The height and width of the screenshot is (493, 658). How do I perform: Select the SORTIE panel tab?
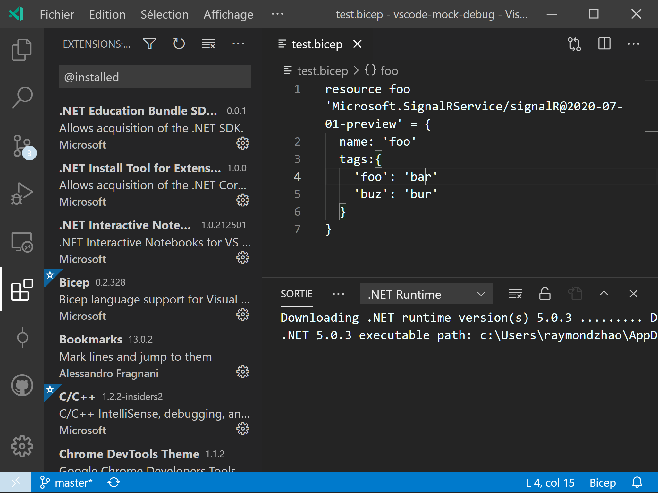tap(297, 294)
